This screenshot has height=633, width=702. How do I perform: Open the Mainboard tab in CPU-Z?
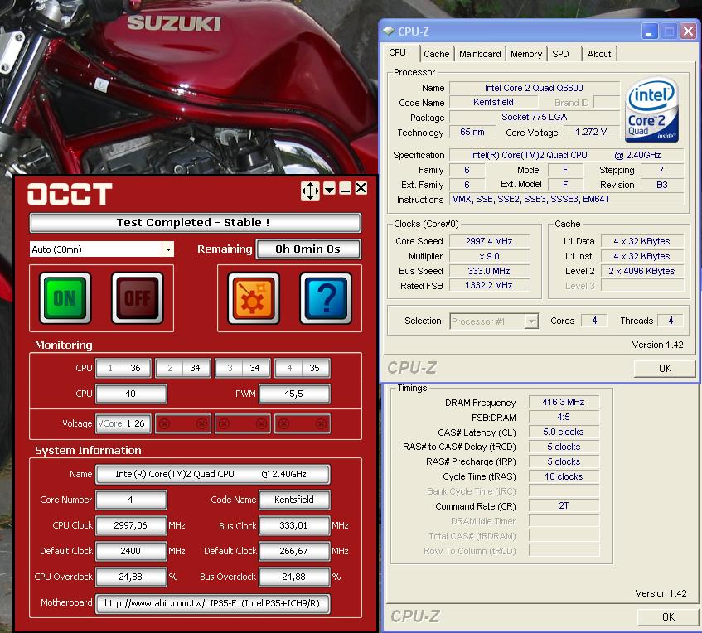480,54
